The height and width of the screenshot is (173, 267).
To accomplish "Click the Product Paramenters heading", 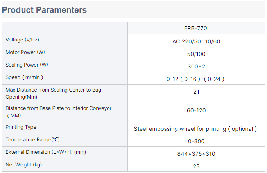I will (44, 10).
